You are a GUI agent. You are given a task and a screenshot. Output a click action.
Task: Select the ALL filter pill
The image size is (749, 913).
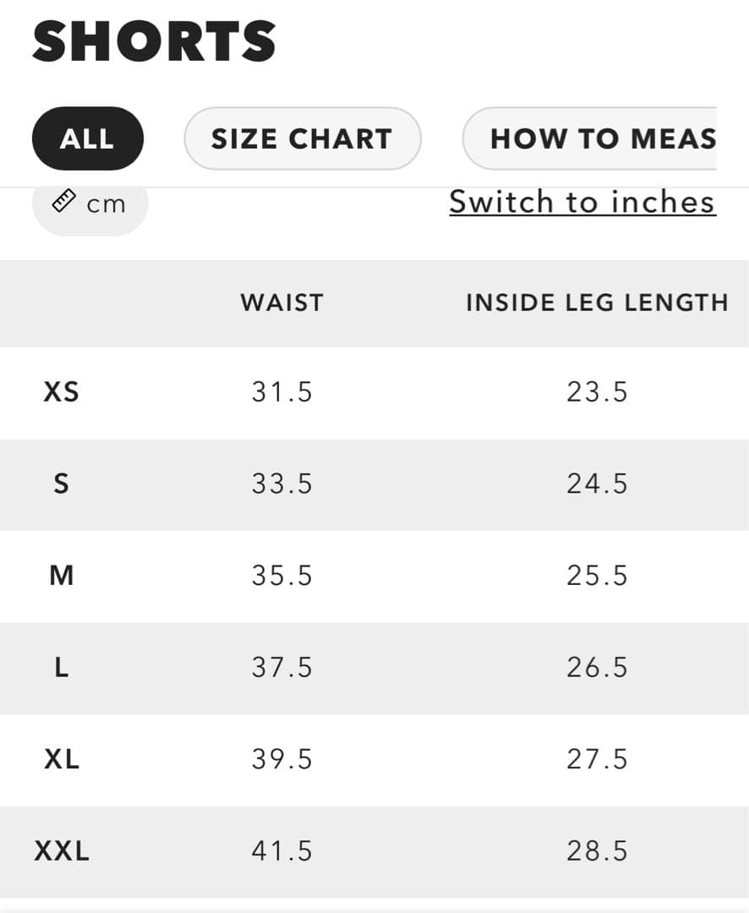(x=87, y=139)
